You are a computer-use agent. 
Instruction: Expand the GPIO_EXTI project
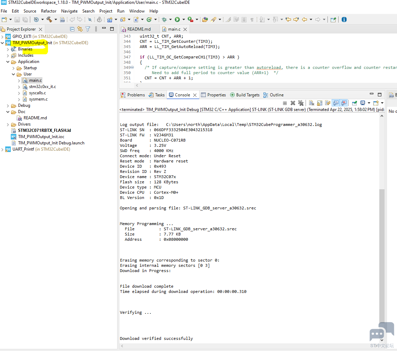coord(2,37)
